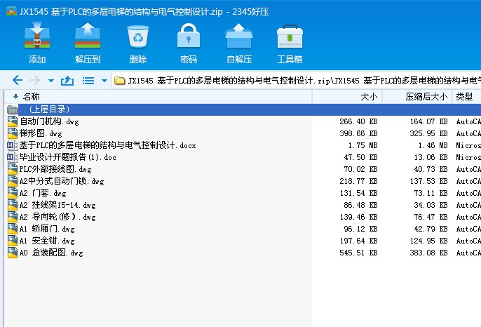
Task: Click compressed size 383.08 KB
Action: click(428, 253)
